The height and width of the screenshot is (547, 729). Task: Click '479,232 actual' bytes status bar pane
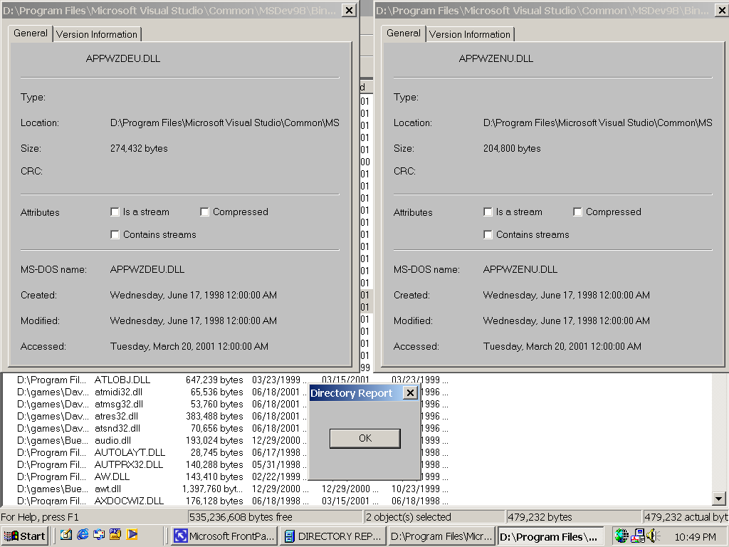point(686,517)
